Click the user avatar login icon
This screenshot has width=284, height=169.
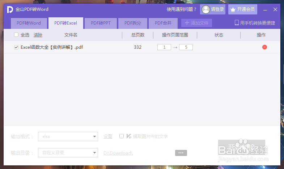pos(206,9)
